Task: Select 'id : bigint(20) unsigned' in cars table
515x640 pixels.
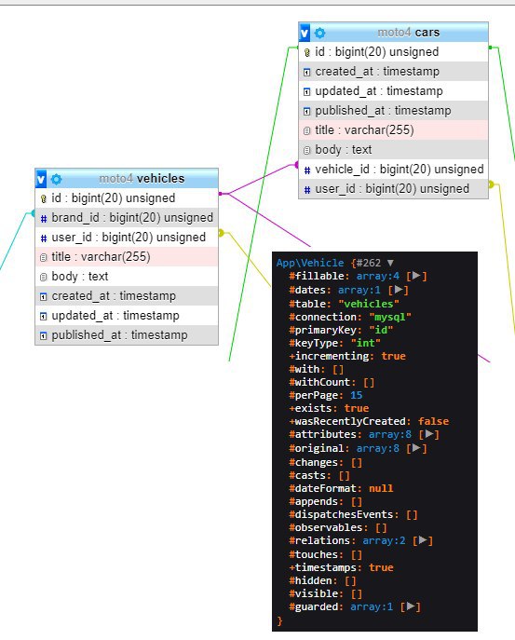Action: (x=393, y=52)
